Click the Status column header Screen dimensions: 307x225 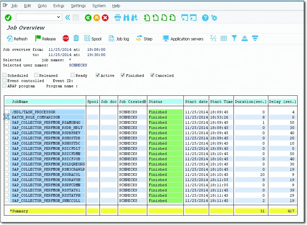[166, 102]
